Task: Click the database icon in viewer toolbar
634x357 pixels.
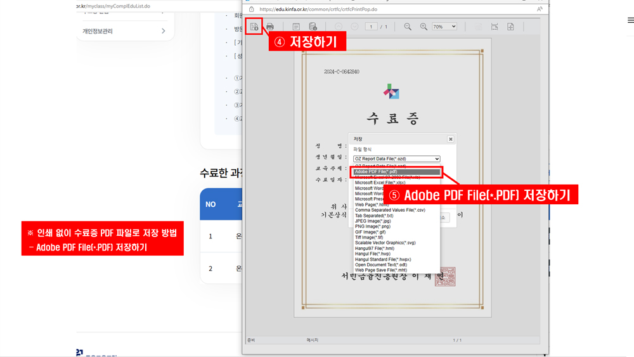Action: pyautogui.click(x=313, y=27)
